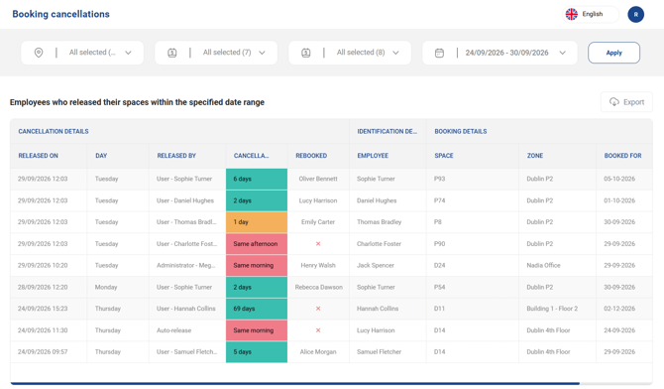Click Henry Walsh in Rebooked column

pyautogui.click(x=318, y=266)
